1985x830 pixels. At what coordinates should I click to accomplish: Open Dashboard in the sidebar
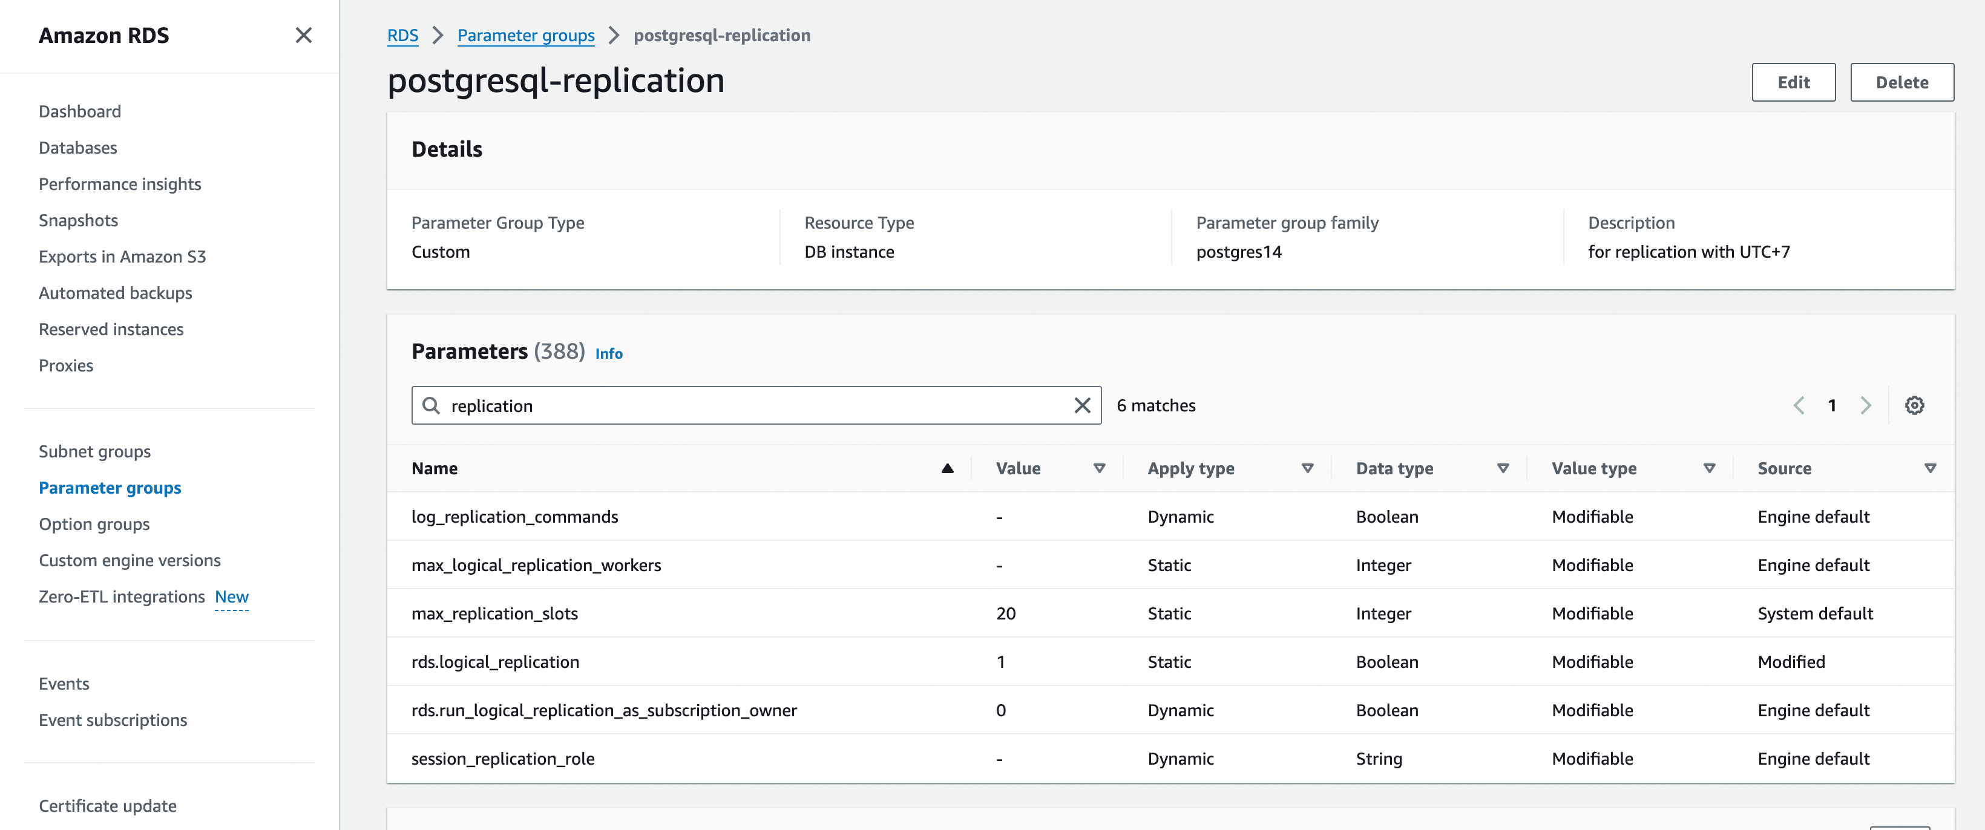[80, 111]
